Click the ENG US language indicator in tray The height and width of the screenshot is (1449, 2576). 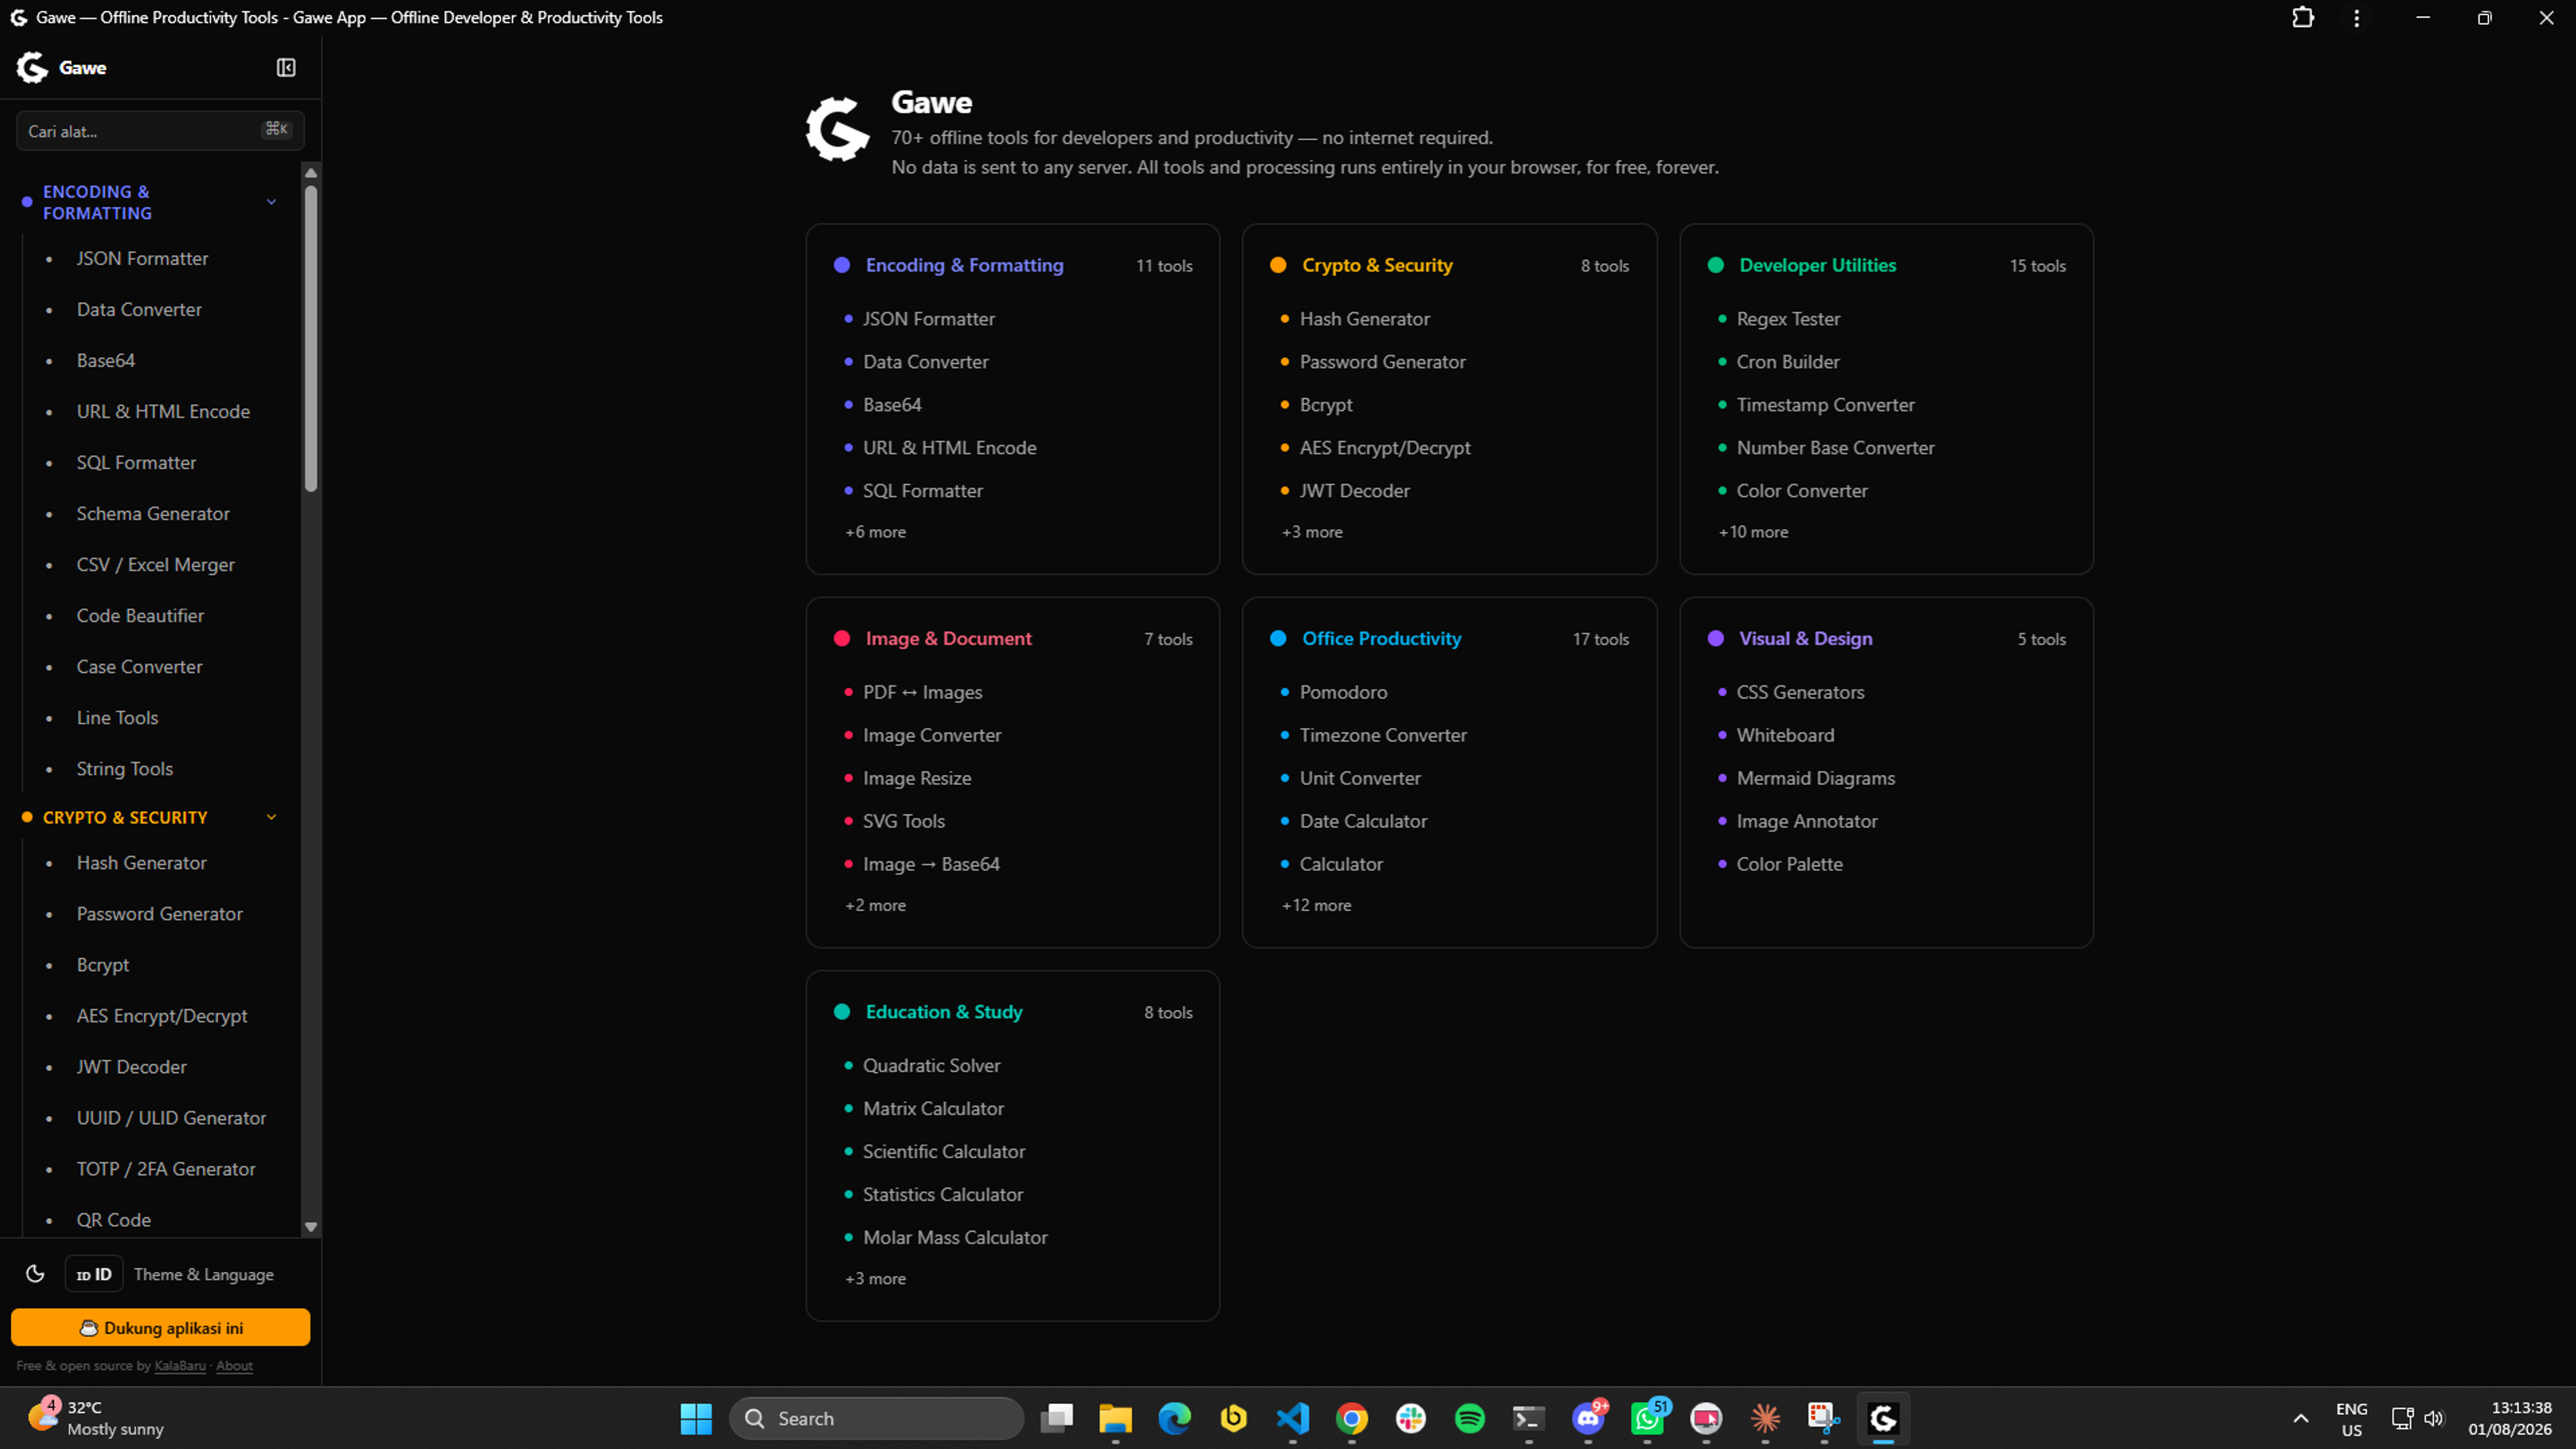(x=2351, y=1418)
